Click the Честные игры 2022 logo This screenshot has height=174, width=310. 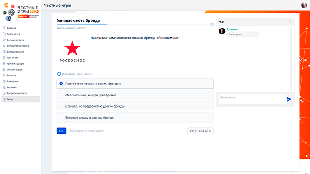pos(21,12)
